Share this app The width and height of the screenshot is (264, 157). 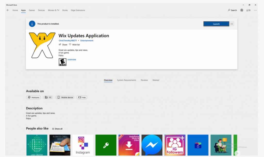point(63,45)
